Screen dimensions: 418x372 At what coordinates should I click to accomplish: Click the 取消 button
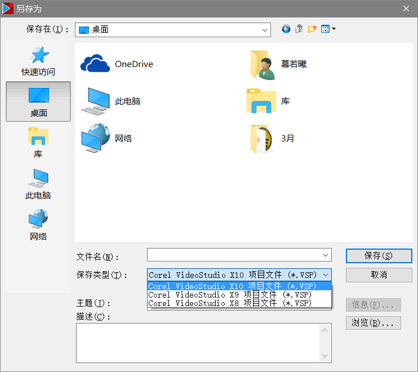(379, 275)
